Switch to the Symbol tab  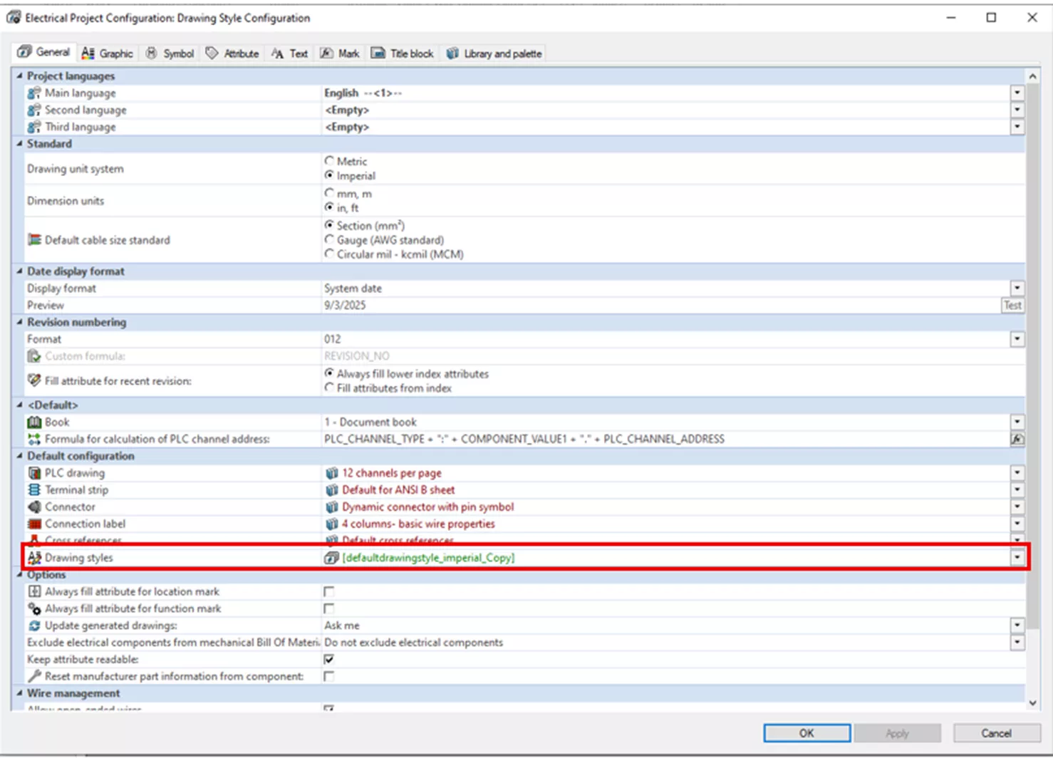[170, 53]
